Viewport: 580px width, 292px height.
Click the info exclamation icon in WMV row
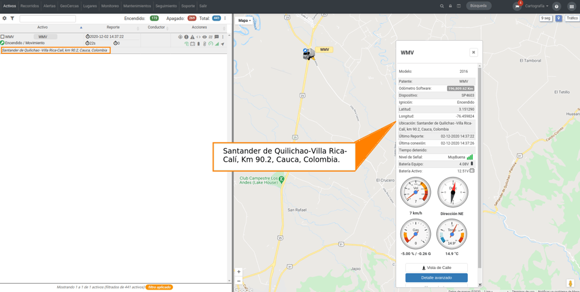186,37
